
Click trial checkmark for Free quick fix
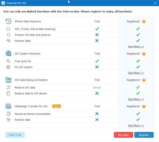click(x=97, y=61)
